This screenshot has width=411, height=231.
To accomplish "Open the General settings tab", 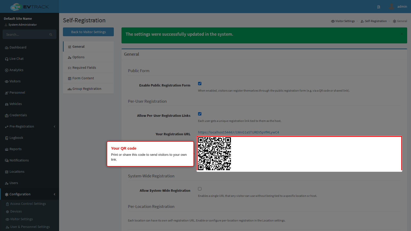I will pyautogui.click(x=88, y=47).
